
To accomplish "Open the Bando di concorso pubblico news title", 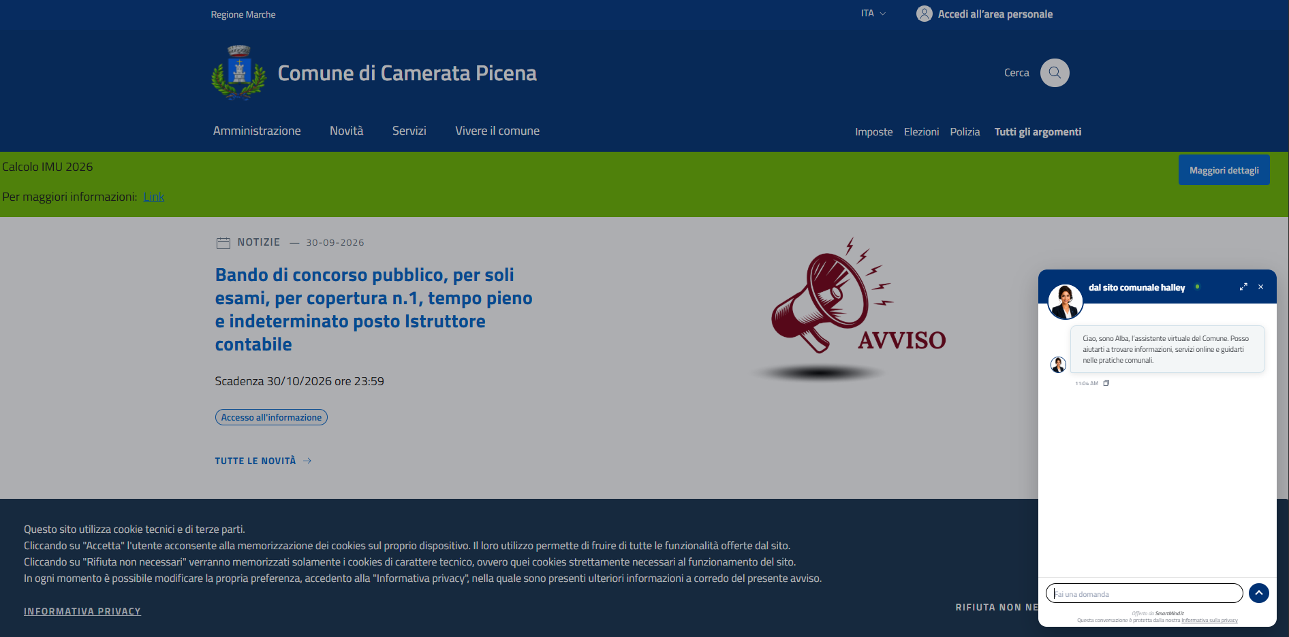I will [373, 310].
